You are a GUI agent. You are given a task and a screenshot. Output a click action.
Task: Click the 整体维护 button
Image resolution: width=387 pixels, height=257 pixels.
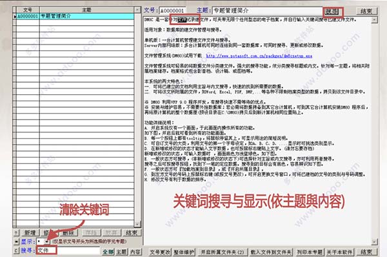pos(184,252)
